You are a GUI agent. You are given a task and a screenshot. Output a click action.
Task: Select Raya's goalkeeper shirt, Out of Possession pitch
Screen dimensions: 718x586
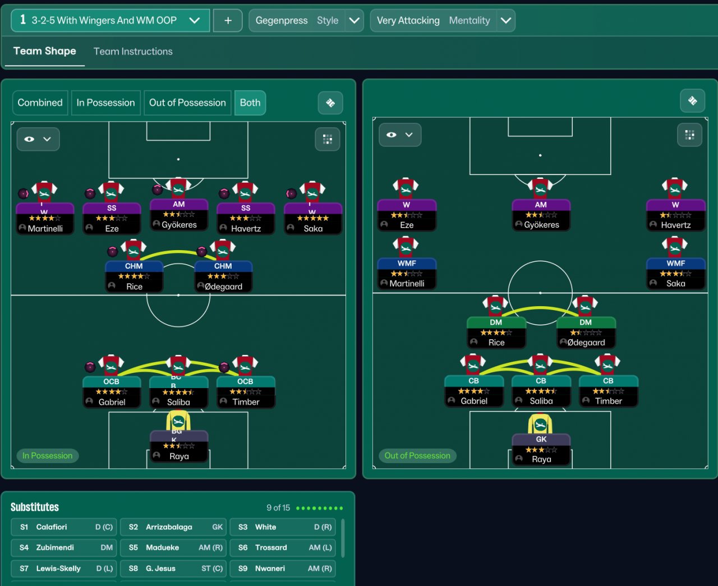540,424
